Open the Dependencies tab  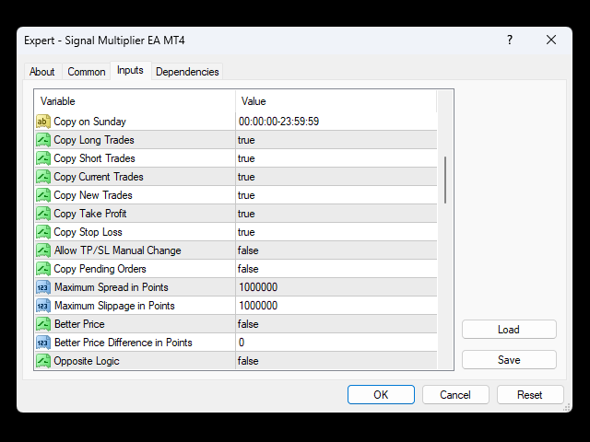pos(187,72)
